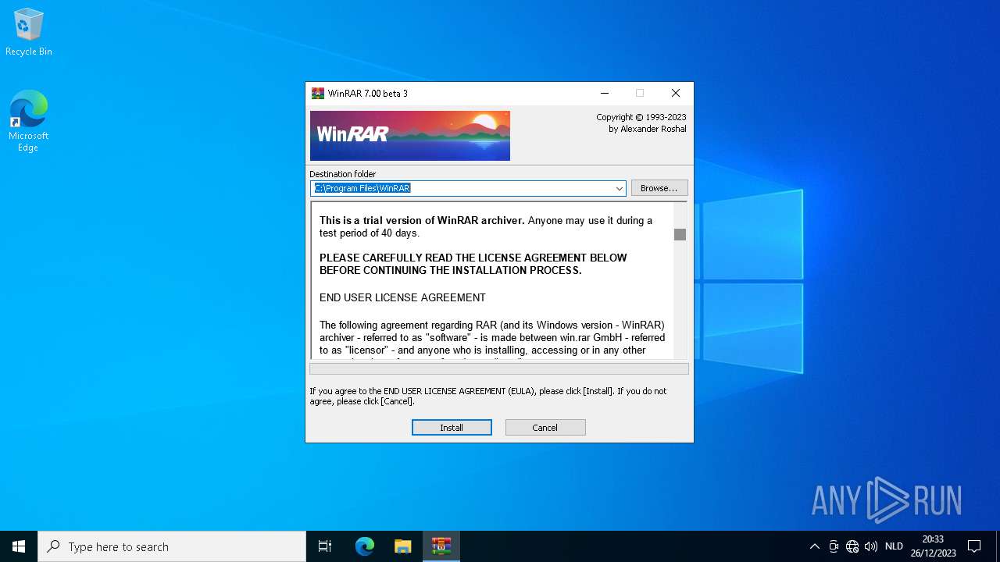
Task: Open the Recycle Bin desktop icon
Action: (x=29, y=32)
